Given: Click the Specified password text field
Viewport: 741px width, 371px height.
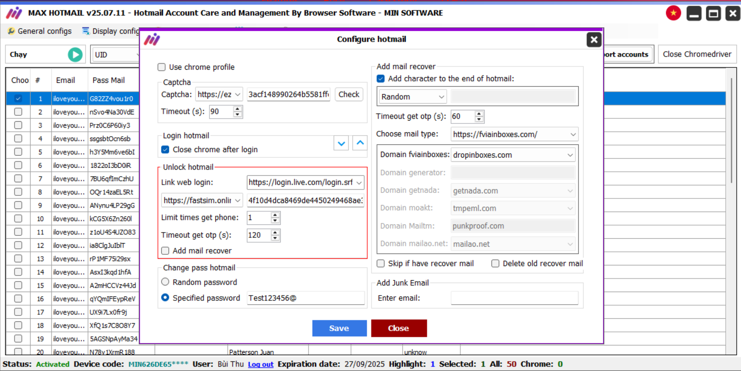Looking at the screenshot, I should point(306,298).
